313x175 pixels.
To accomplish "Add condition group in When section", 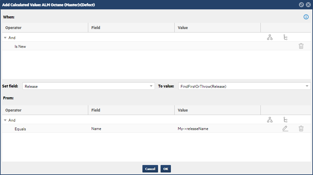I will [270, 37].
